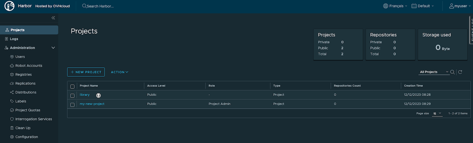Image resolution: width=473 pixels, height=143 pixels.
Task: Click the search magnifier icon beside All Projects
Action: coord(452,72)
